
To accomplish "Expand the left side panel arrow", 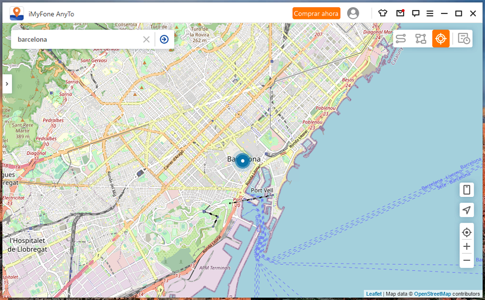I will tap(7, 84).
